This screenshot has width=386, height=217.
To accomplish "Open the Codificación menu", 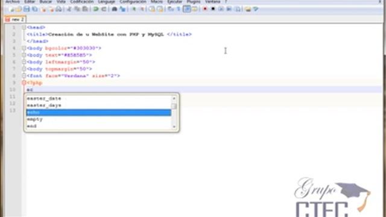I will [82, 1].
